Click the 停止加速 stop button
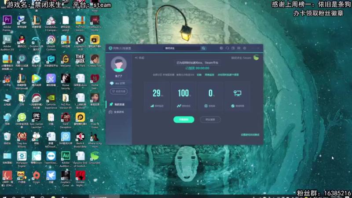 (x=210, y=120)
